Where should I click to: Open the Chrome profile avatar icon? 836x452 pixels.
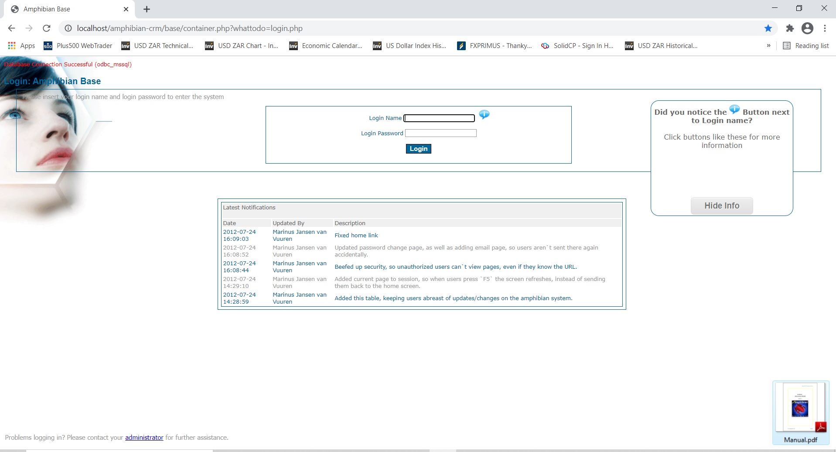click(x=807, y=28)
